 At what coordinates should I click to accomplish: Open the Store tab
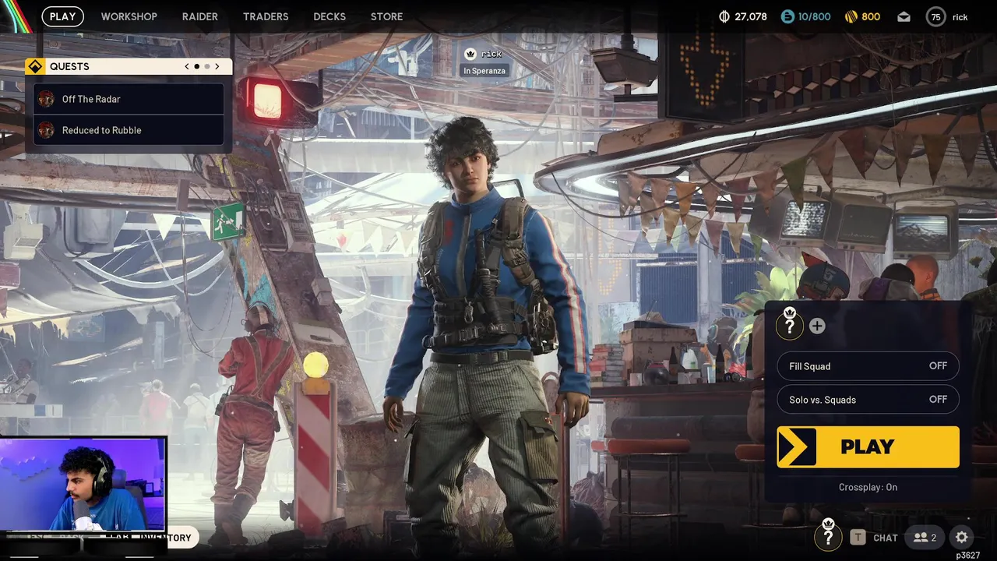click(x=387, y=16)
